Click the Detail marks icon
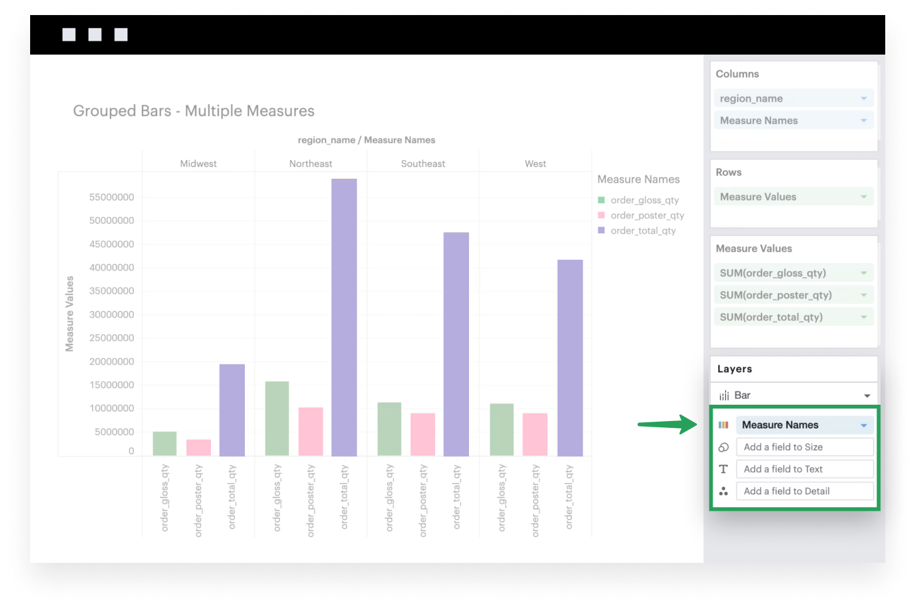 (723, 491)
